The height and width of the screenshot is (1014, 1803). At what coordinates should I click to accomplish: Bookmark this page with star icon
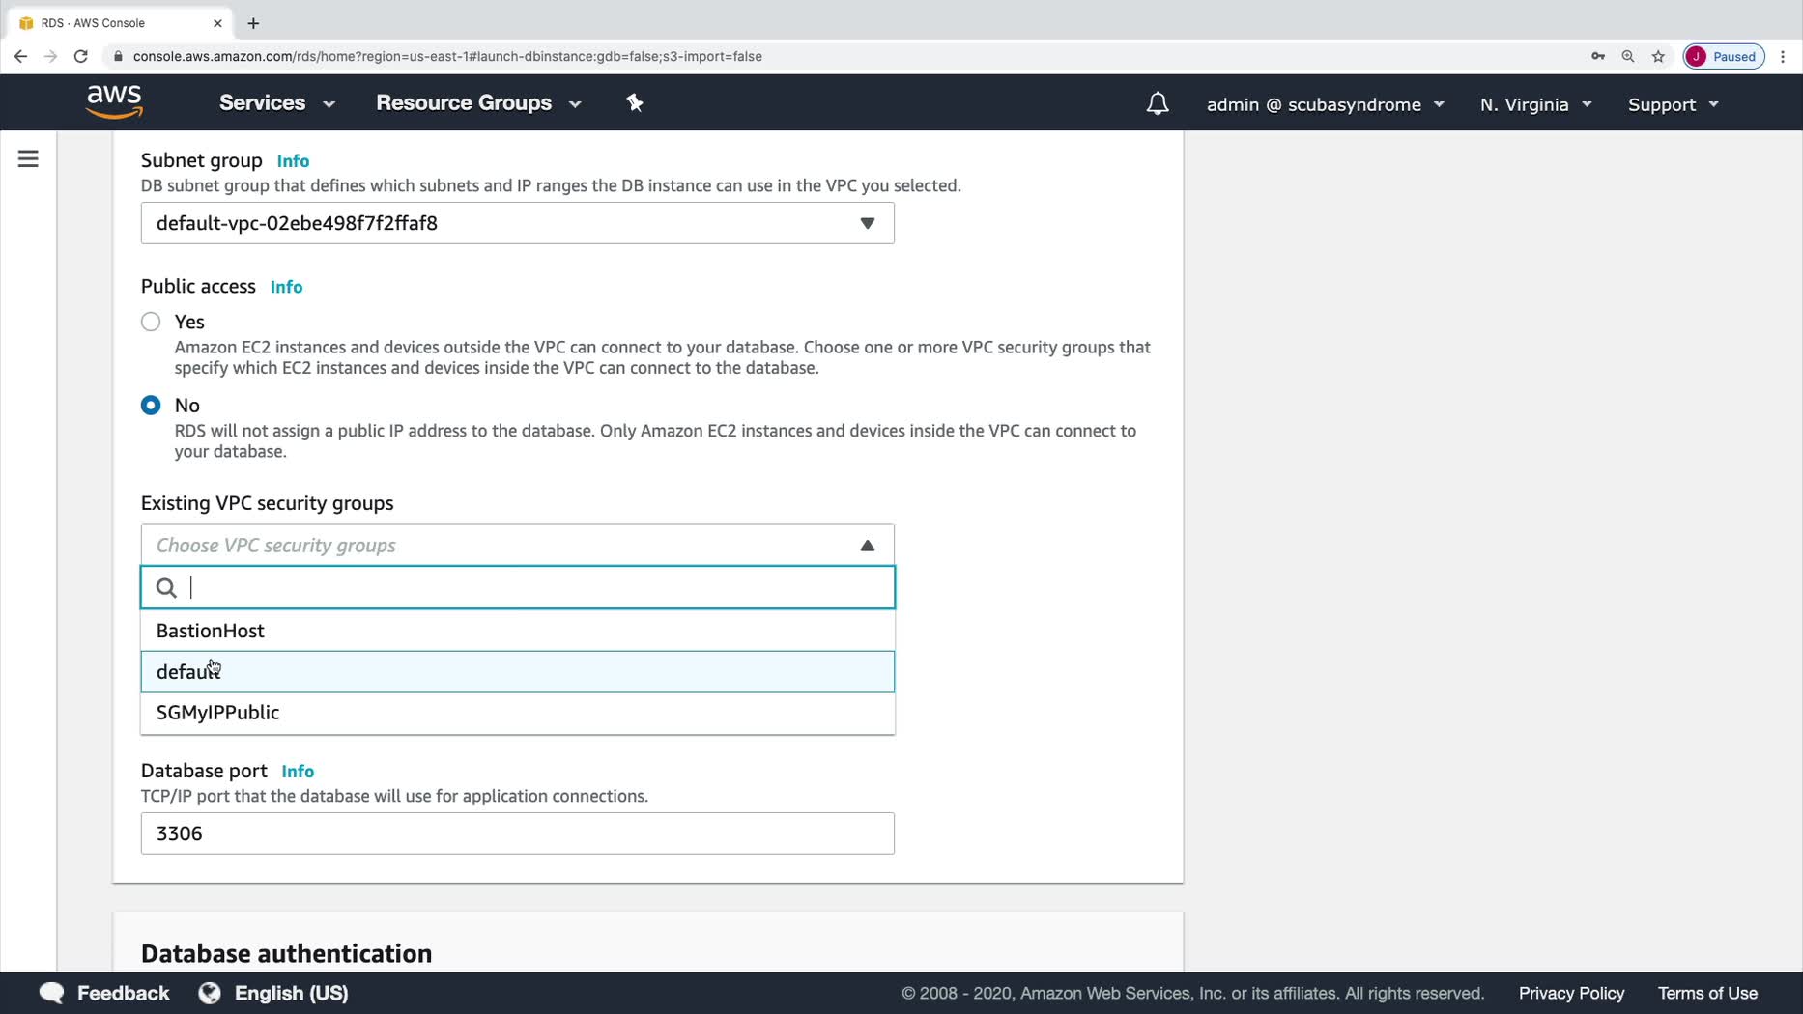1658,56
